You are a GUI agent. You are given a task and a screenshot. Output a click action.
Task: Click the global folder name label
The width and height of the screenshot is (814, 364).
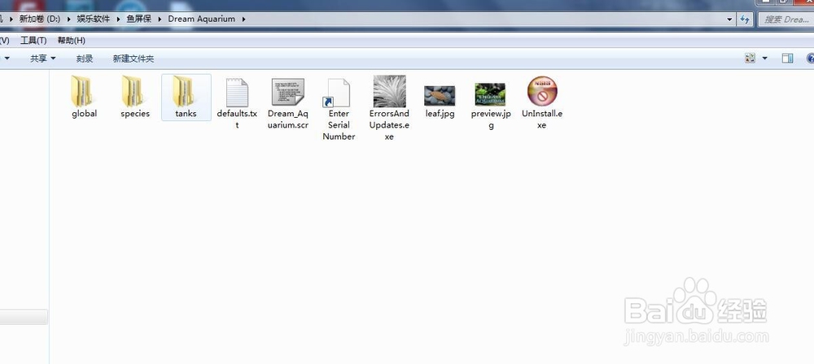point(84,114)
